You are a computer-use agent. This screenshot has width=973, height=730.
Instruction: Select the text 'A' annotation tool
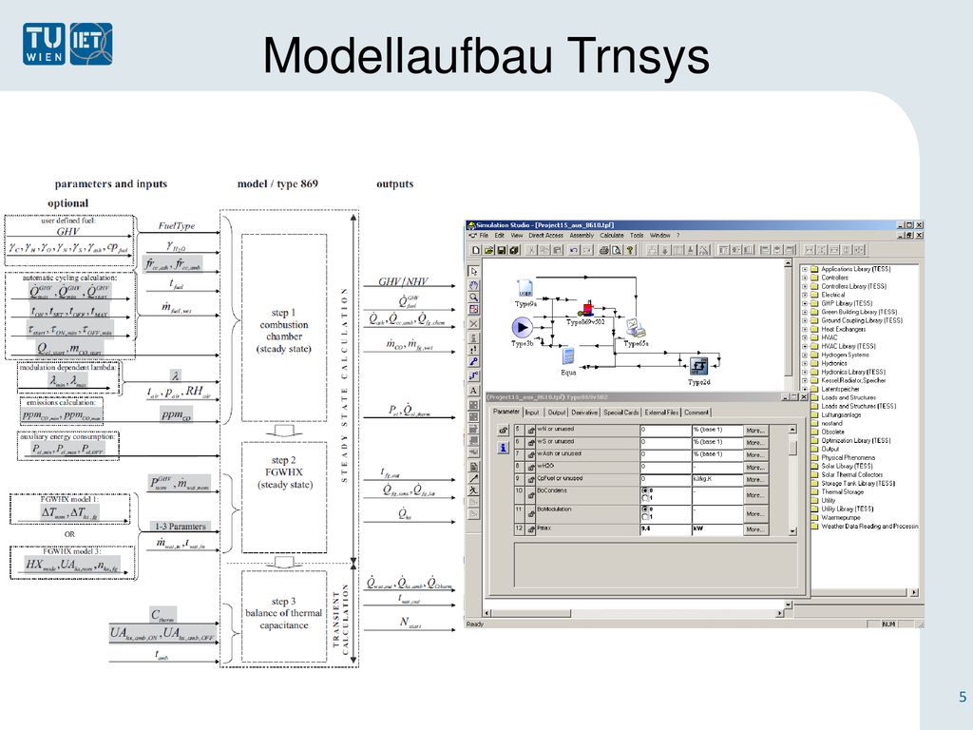tap(473, 391)
